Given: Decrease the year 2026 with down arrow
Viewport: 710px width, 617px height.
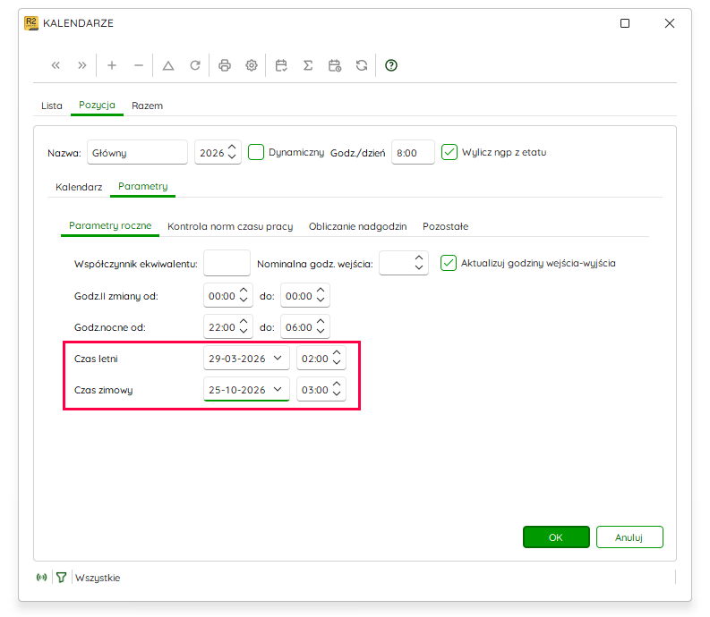Looking at the screenshot, I should click(x=232, y=156).
